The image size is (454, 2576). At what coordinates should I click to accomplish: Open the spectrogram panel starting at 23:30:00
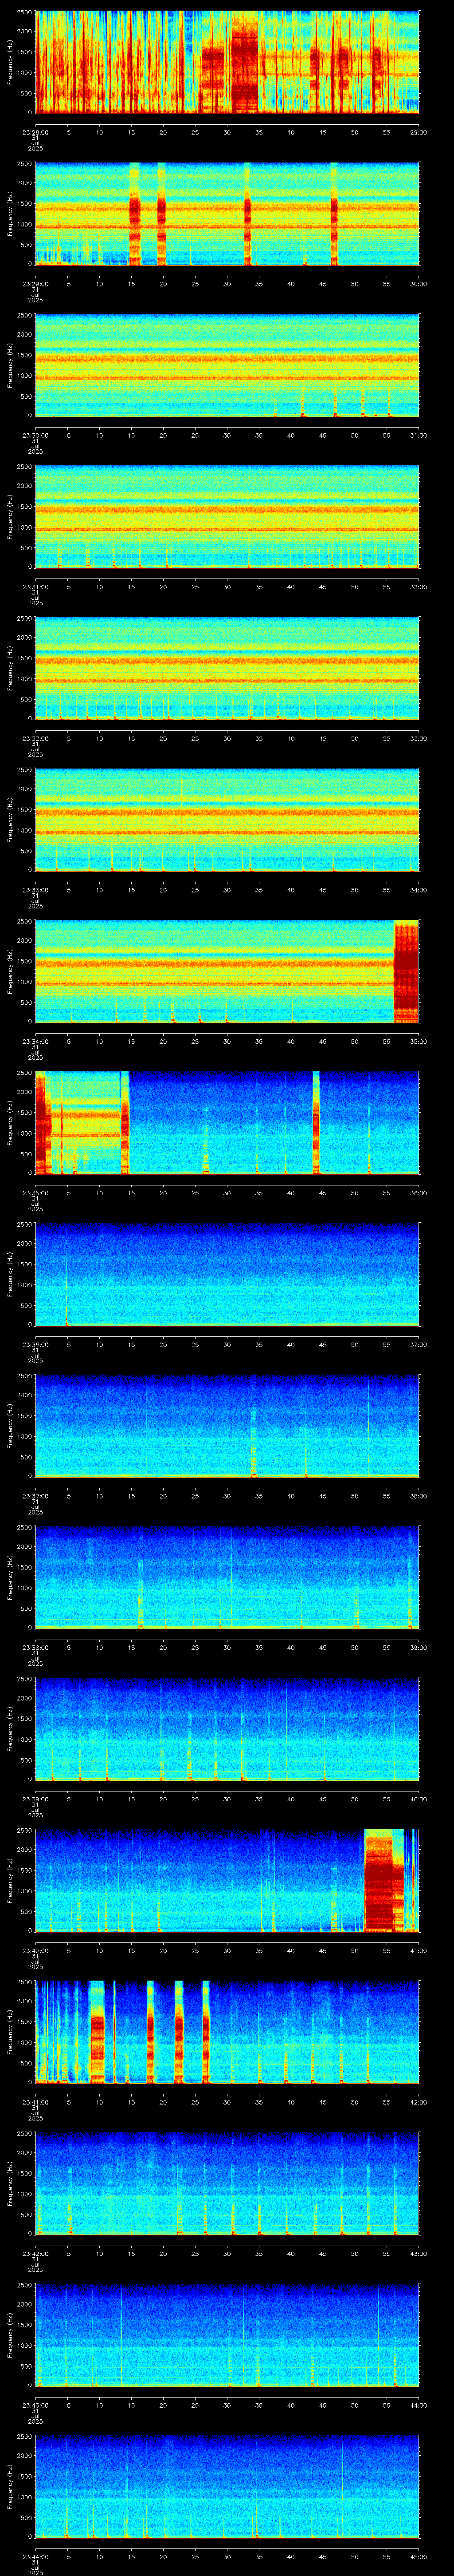click(227, 365)
